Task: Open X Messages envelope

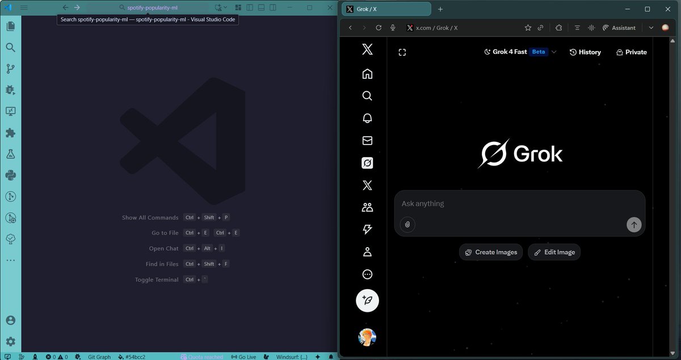Action: coord(367,141)
